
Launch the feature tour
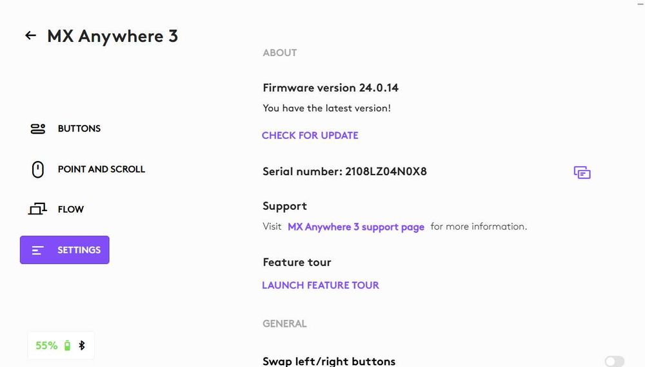point(321,285)
